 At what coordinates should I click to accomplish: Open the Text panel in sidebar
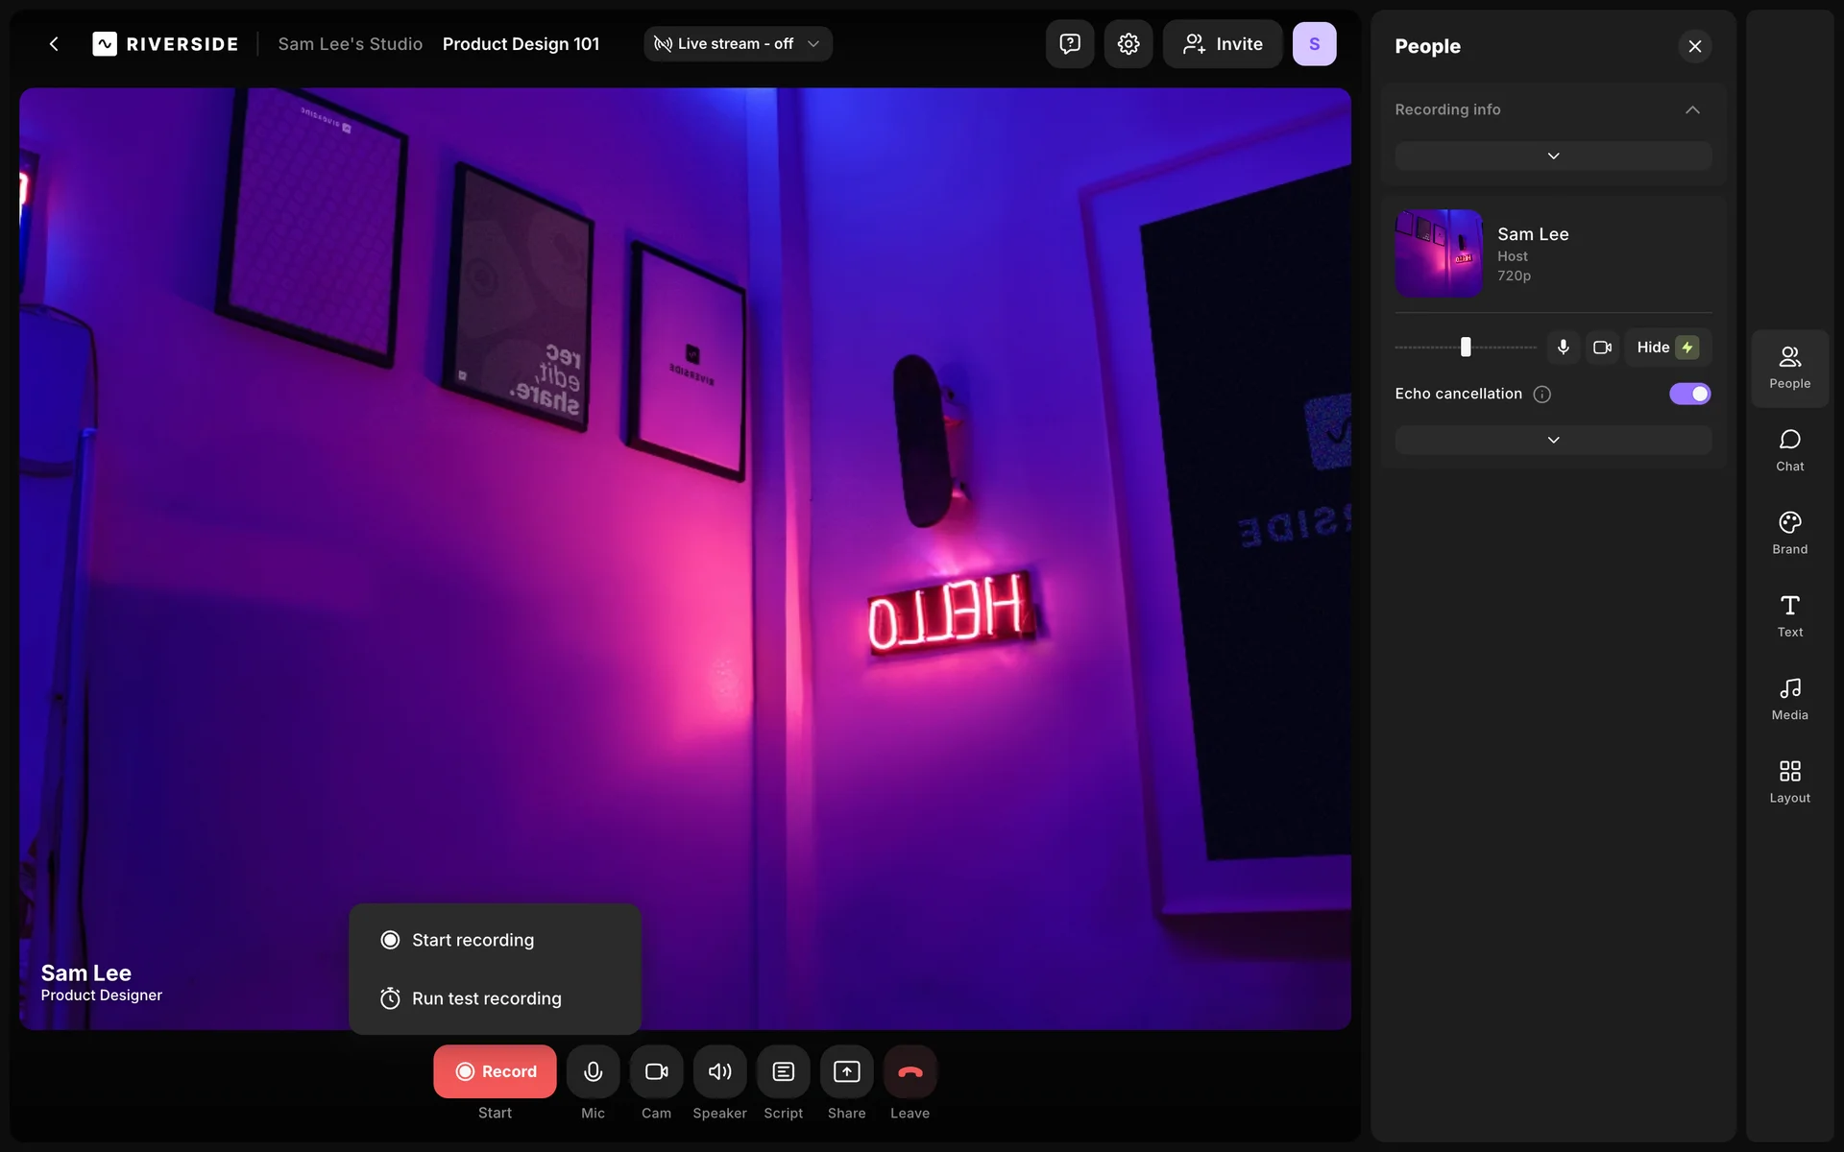coord(1789,615)
